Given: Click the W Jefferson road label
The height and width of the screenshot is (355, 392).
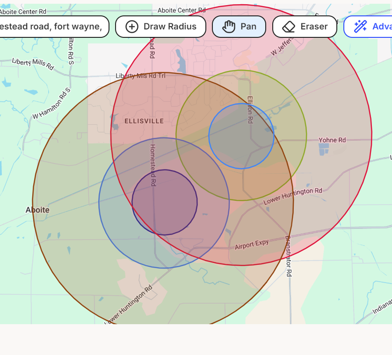Looking at the screenshot, I should [281, 48].
